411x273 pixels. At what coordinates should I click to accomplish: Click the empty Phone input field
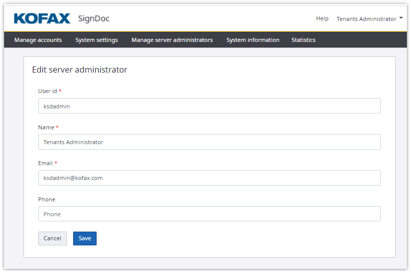pyautogui.click(x=209, y=214)
